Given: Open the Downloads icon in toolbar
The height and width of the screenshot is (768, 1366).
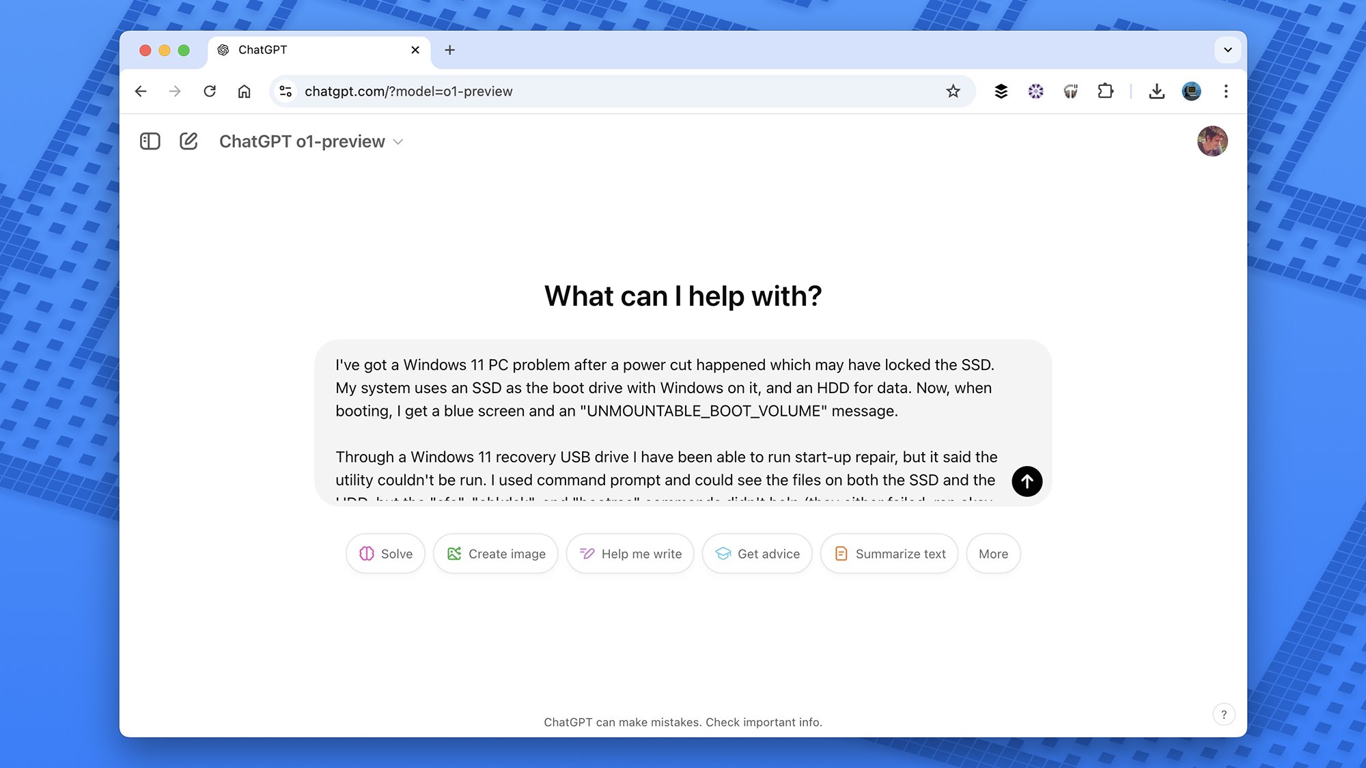Looking at the screenshot, I should [x=1157, y=91].
